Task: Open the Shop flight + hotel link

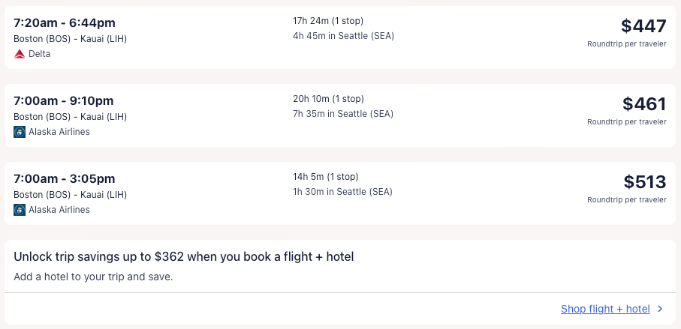Action: click(x=605, y=309)
